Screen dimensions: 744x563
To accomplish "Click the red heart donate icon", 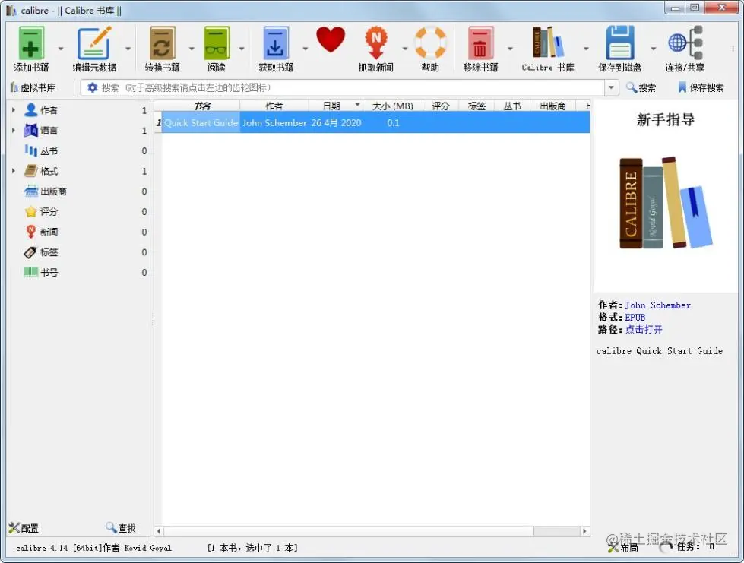I will click(331, 40).
